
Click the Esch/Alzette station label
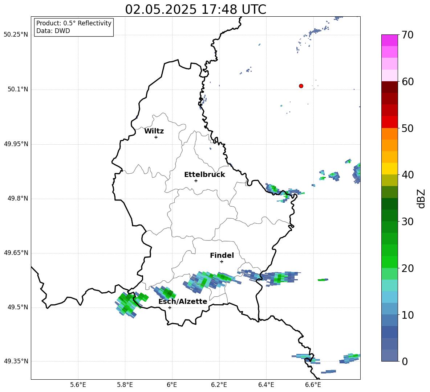(183, 301)
